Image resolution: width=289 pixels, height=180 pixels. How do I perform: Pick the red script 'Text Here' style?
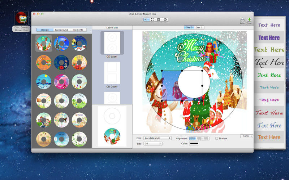point(269,113)
